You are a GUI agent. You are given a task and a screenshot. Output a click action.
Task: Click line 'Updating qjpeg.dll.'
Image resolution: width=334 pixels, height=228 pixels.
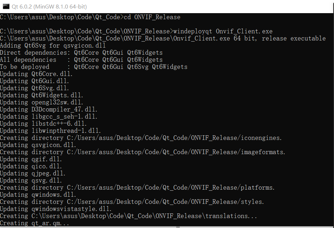point(33,173)
